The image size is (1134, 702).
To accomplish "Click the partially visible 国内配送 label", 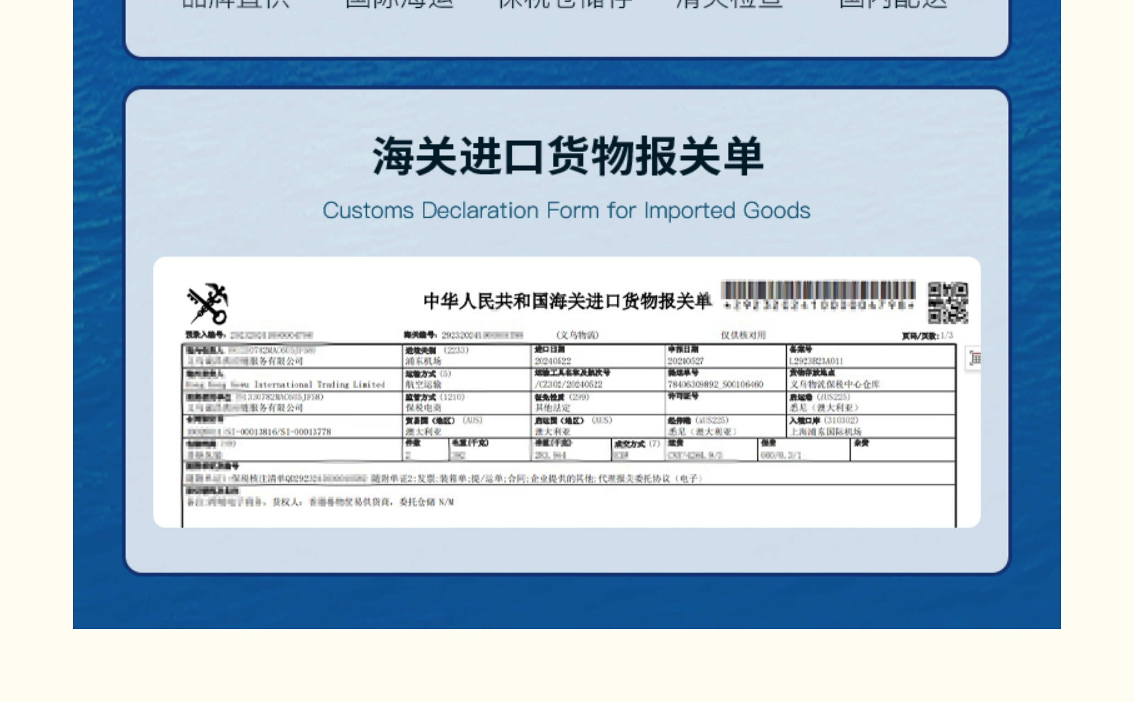I will [x=893, y=4].
